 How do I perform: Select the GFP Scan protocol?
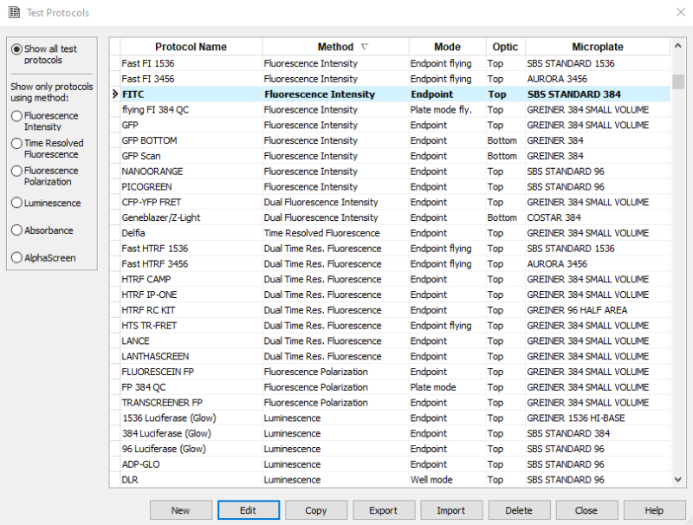(141, 156)
